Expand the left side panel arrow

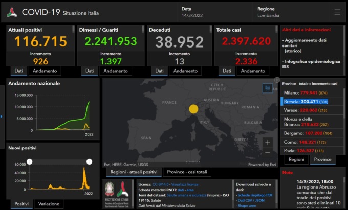tap(2, 116)
